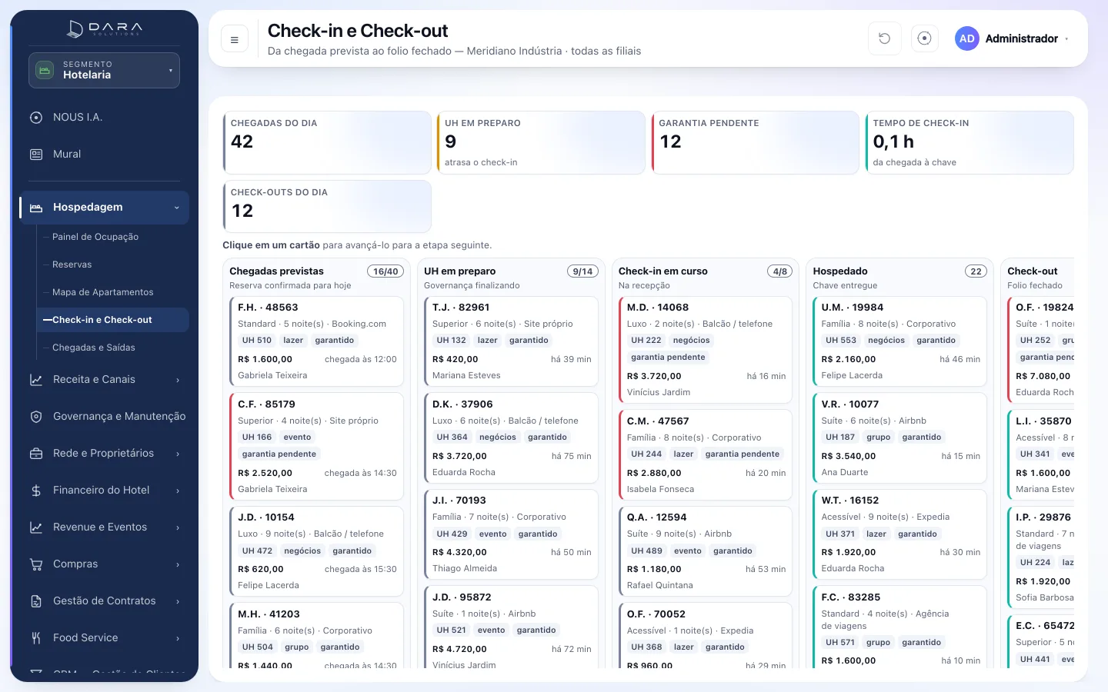Click the Garantia Pendente KPI card

(x=756, y=143)
